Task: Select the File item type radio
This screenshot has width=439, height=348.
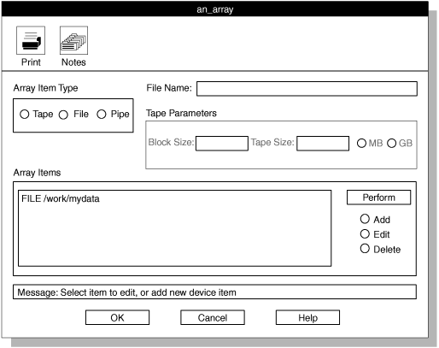Action: coord(63,115)
